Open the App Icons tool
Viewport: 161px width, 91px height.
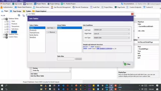(28, 4)
